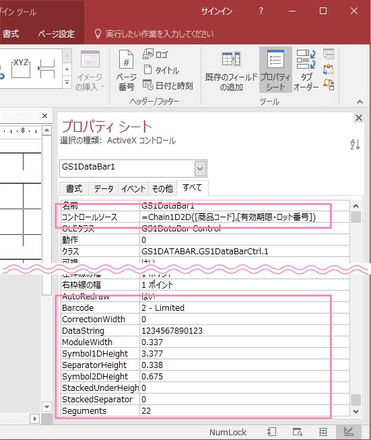Switch to layout view in status bar
The width and height of the screenshot is (371, 440).
coord(323,431)
